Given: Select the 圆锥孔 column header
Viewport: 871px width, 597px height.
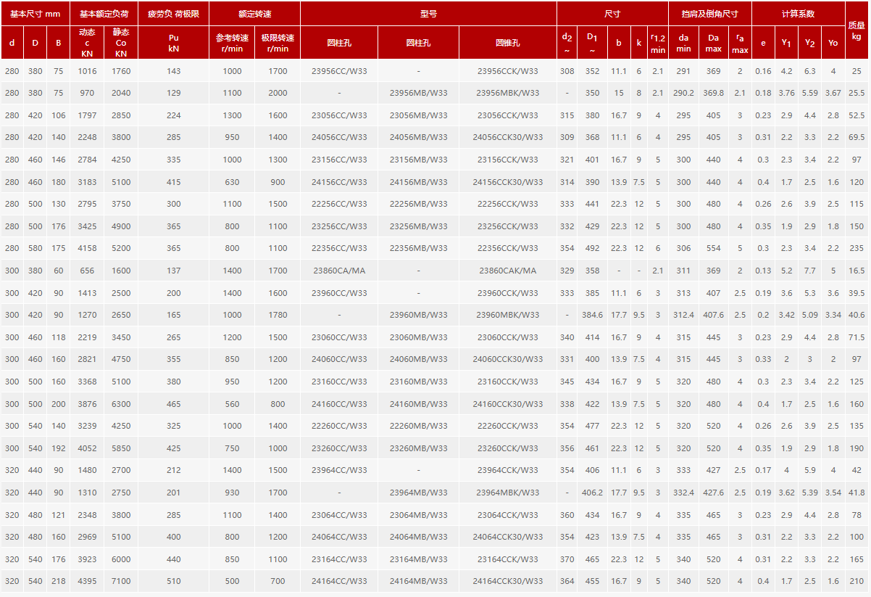Looking at the screenshot, I should 507,43.
